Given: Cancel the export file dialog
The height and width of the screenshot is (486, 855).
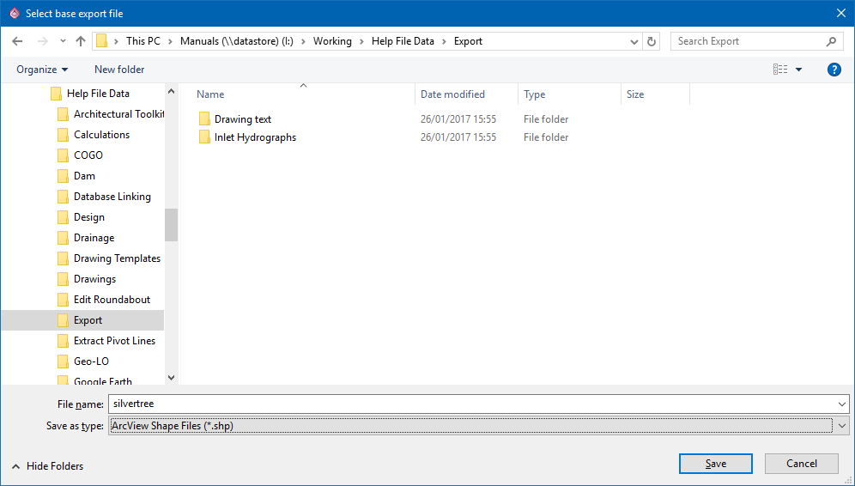Looking at the screenshot, I should click(x=802, y=464).
